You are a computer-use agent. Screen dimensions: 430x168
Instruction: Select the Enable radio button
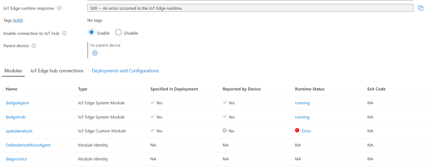coord(92,32)
